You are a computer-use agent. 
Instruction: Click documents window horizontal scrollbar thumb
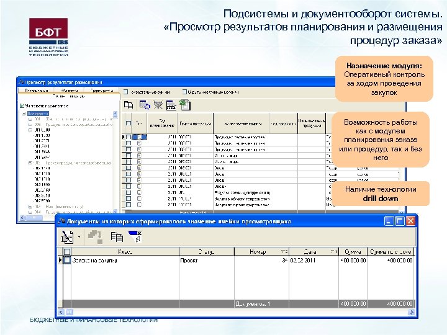70,312
